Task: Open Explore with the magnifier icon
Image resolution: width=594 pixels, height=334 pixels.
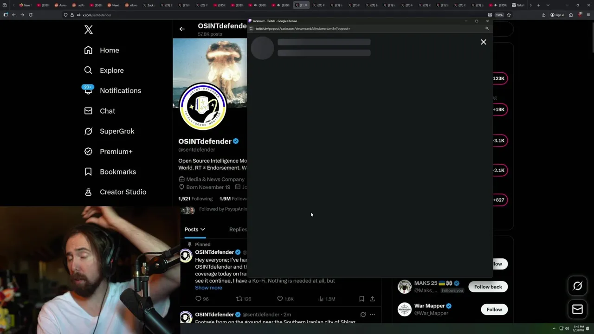Action: tap(104, 71)
